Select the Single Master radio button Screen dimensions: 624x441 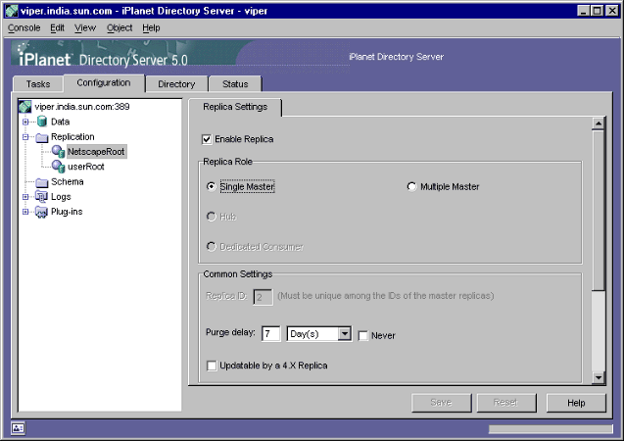pyautogui.click(x=212, y=186)
